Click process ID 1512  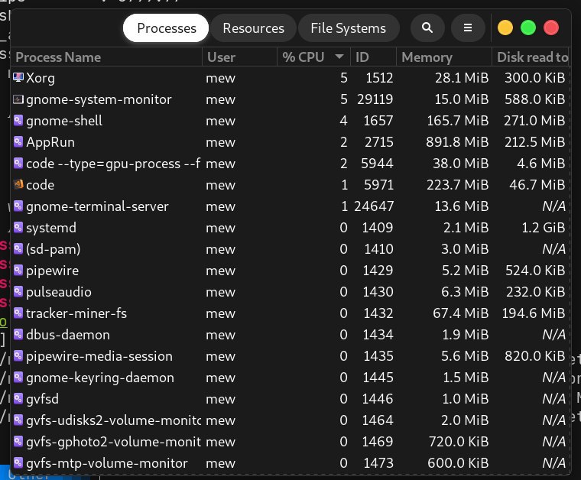pos(379,77)
